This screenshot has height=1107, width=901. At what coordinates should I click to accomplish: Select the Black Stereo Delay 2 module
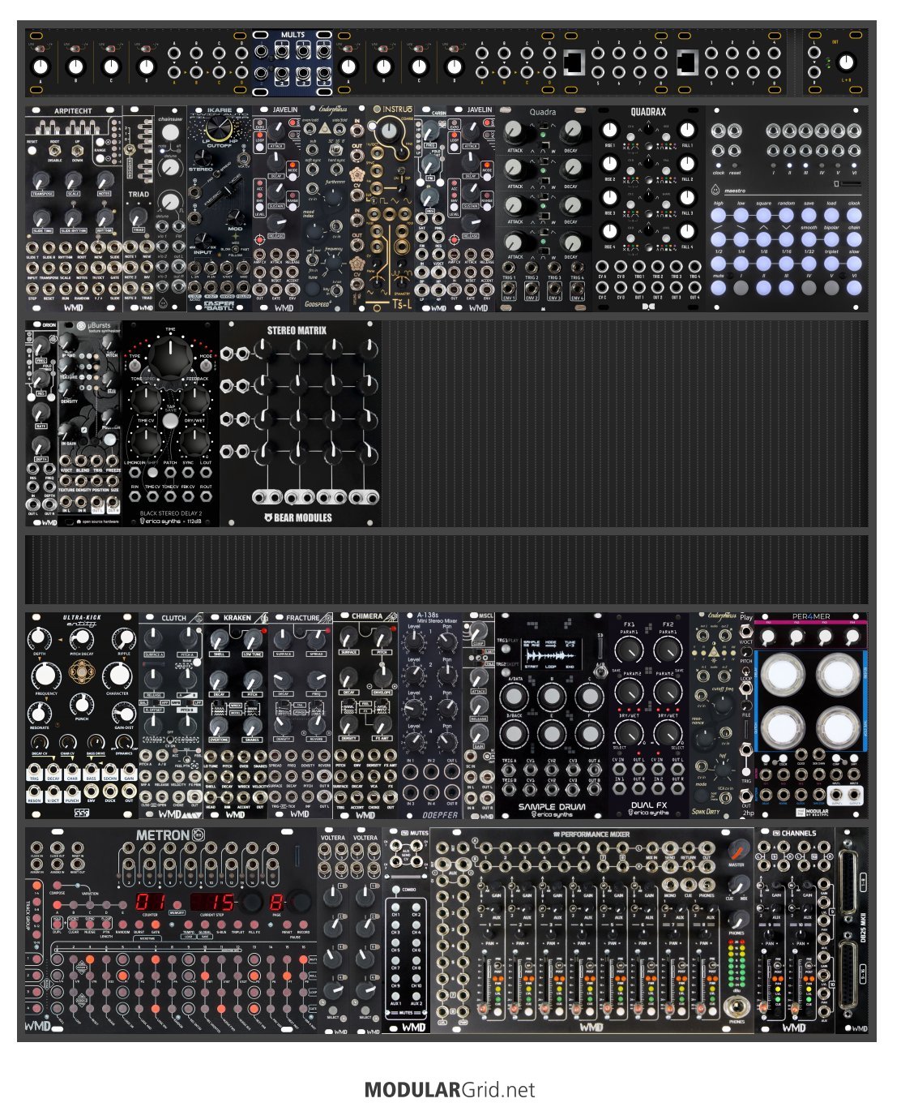170,423
